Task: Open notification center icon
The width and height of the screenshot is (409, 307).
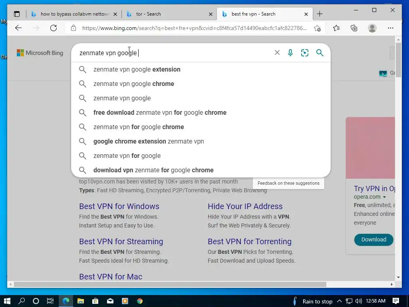Action: point(396,301)
